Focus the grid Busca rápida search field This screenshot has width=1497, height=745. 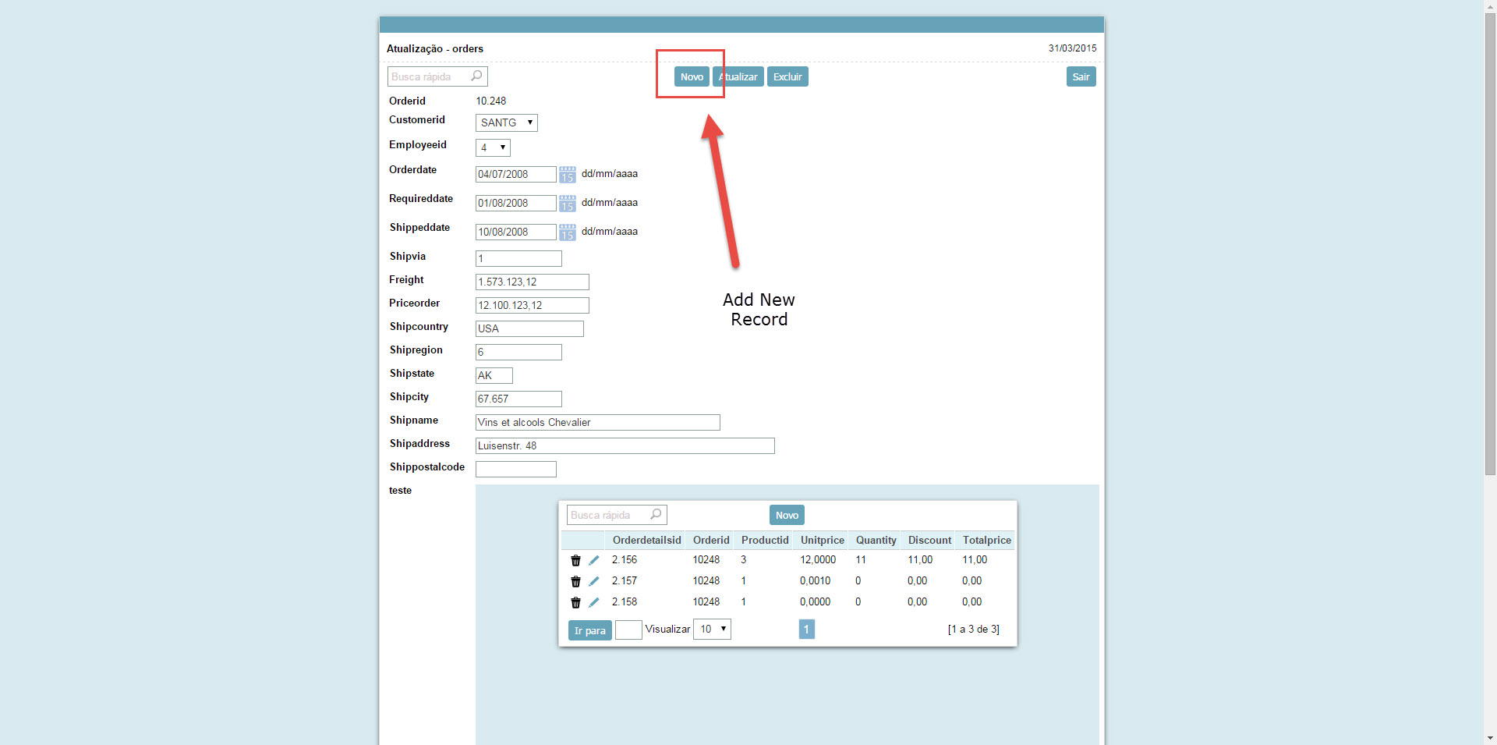pos(617,515)
